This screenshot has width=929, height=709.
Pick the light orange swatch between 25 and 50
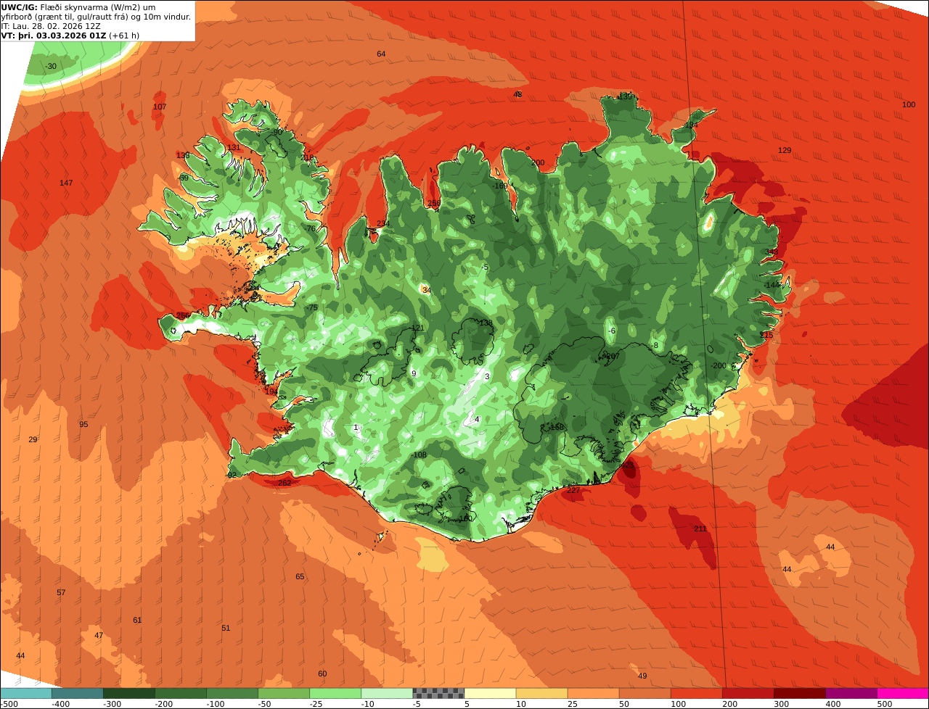[x=593, y=693]
